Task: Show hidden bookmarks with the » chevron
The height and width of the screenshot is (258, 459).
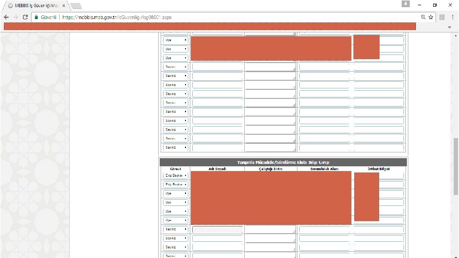Action: coord(449,27)
